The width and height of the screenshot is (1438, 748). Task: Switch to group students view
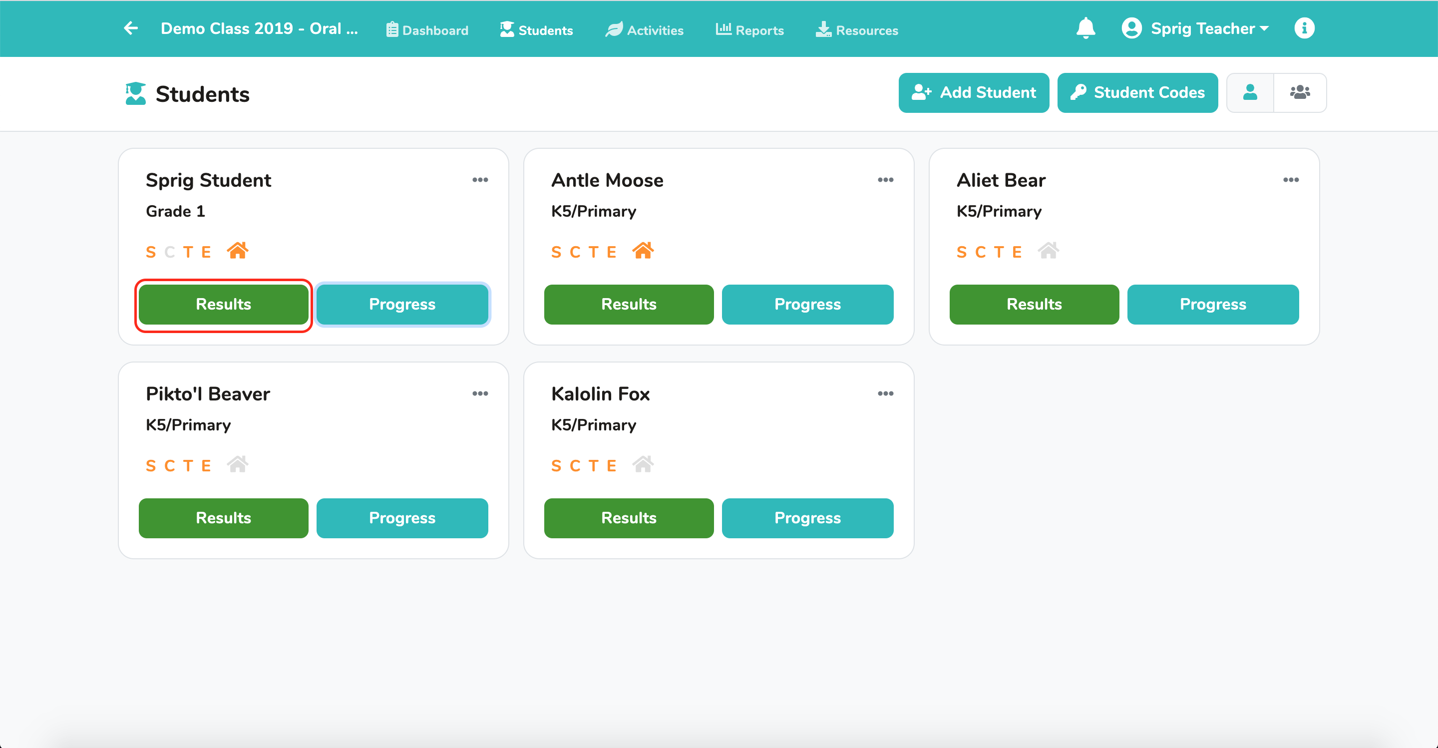click(x=1300, y=93)
